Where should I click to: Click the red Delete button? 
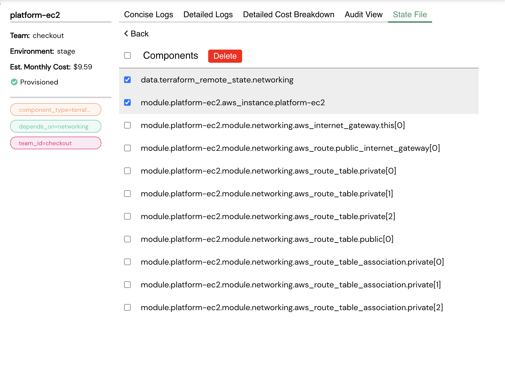pyautogui.click(x=225, y=56)
